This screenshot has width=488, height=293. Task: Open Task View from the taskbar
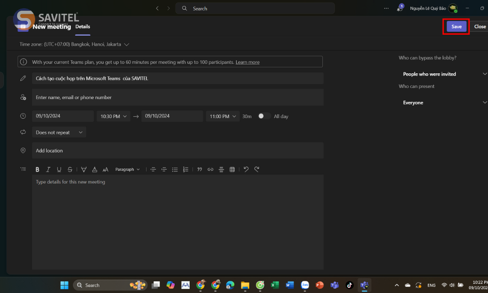156,285
